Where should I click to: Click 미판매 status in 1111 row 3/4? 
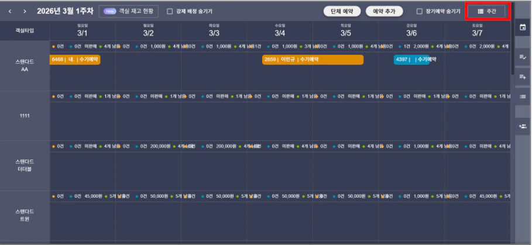[288, 96]
